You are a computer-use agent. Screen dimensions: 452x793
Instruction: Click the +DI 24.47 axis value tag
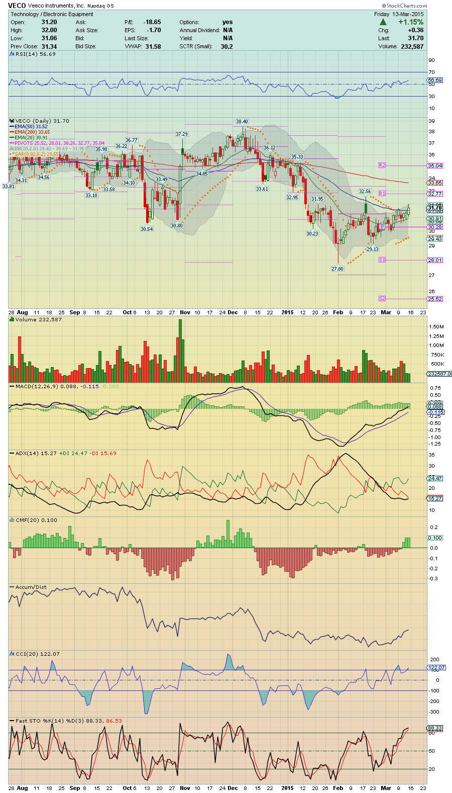pyautogui.click(x=435, y=478)
